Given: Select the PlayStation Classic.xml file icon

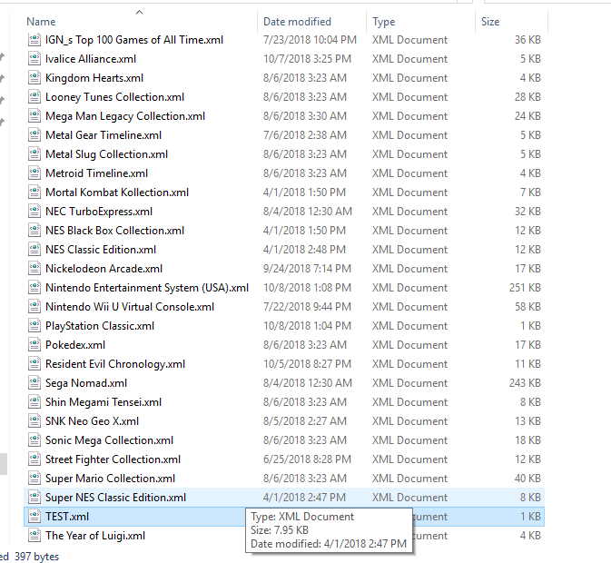Looking at the screenshot, I should [34, 326].
